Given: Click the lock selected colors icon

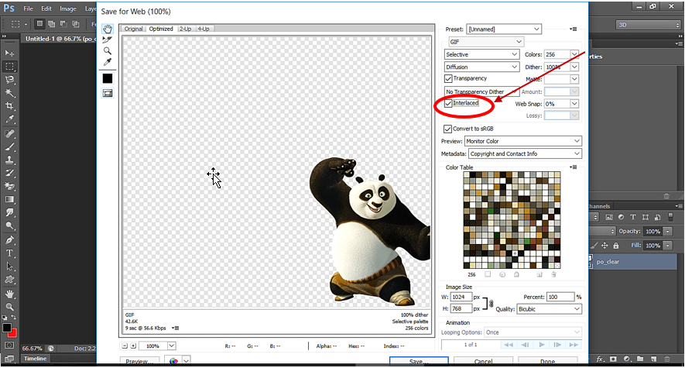Looking at the screenshot, I should coord(516,274).
